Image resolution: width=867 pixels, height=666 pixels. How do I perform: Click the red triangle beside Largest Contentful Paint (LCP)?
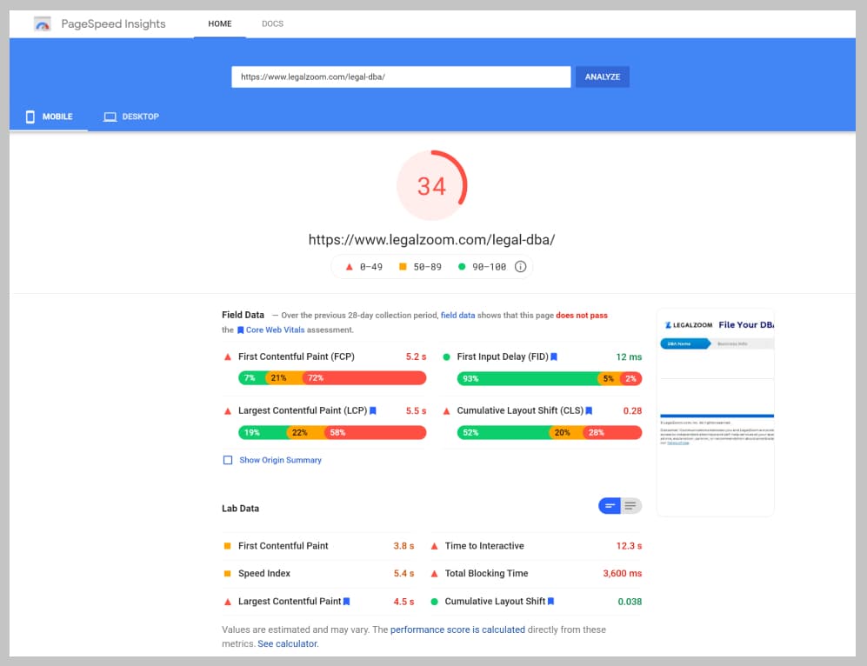[x=227, y=411]
